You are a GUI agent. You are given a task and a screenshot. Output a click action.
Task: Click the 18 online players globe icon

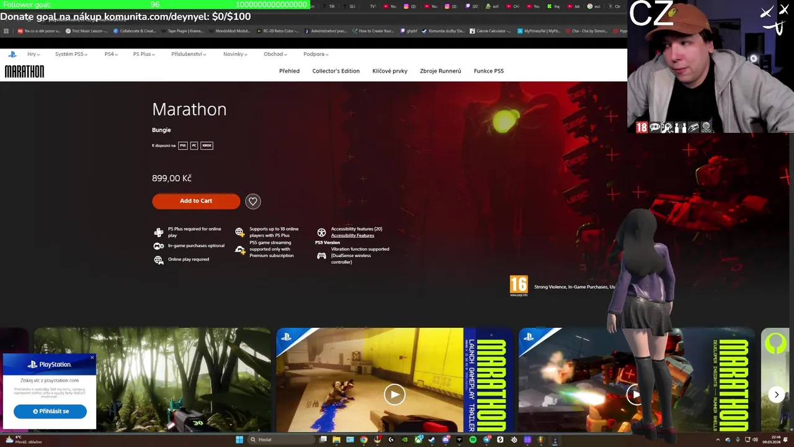[x=239, y=232]
